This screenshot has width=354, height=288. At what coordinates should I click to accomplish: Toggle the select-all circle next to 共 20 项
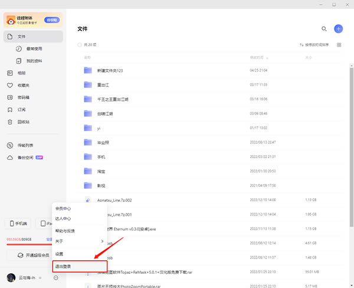(x=80, y=45)
